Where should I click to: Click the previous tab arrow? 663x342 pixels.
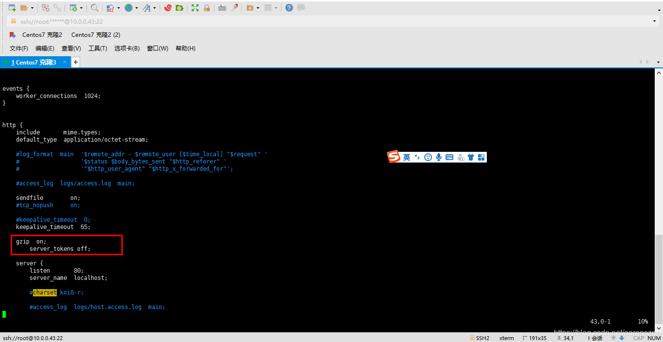pos(641,62)
